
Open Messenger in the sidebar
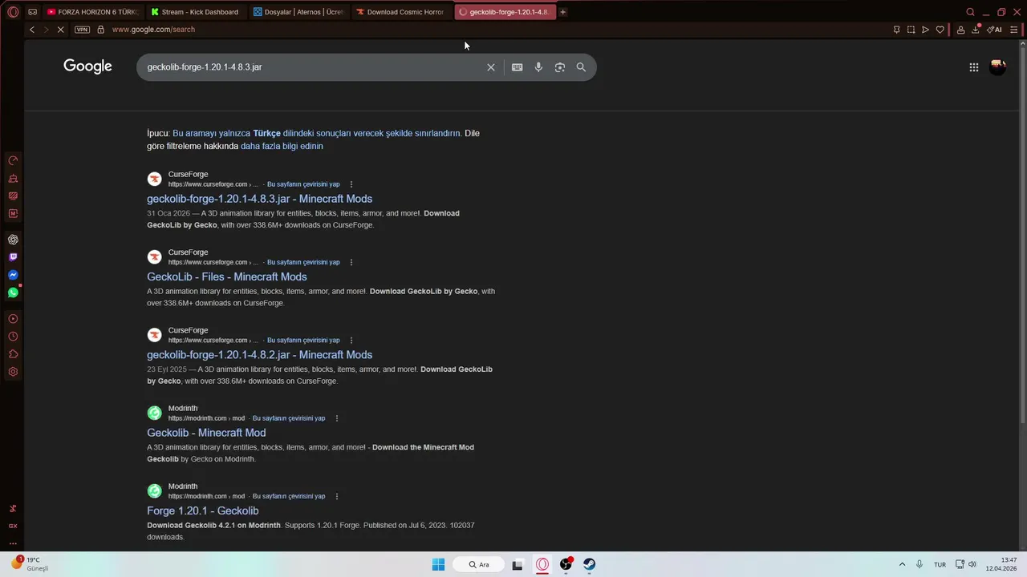pyautogui.click(x=13, y=275)
